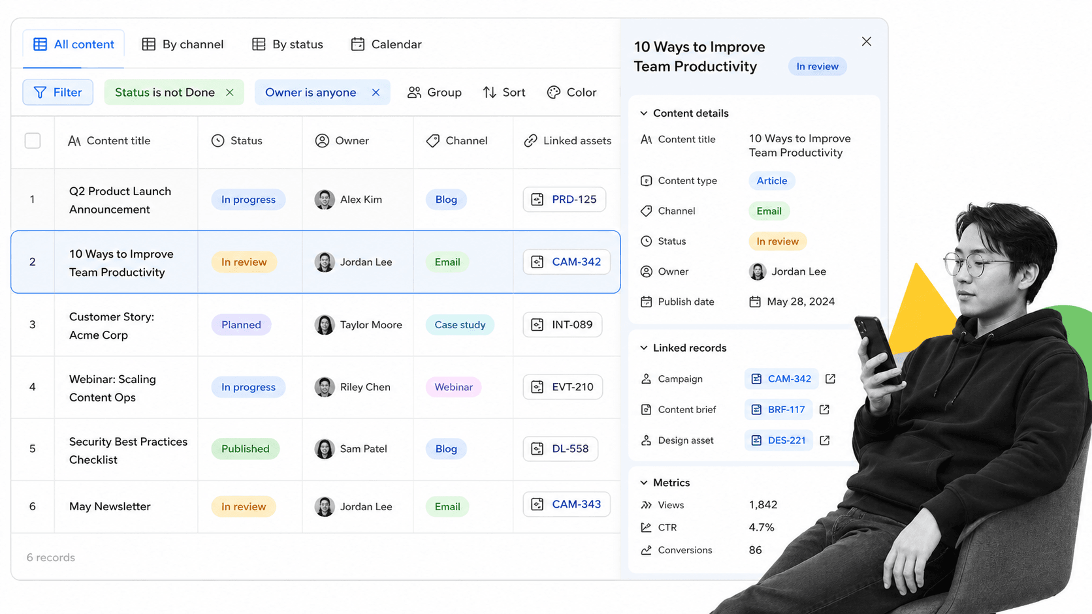Image resolution: width=1092 pixels, height=614 pixels.
Task: Click the Filter button
Action: point(58,92)
